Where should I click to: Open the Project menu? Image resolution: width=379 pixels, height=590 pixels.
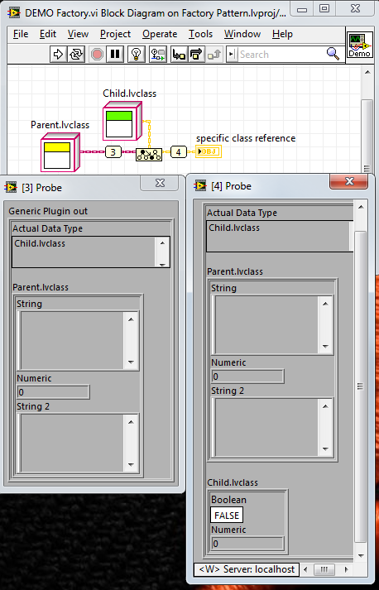[115, 34]
